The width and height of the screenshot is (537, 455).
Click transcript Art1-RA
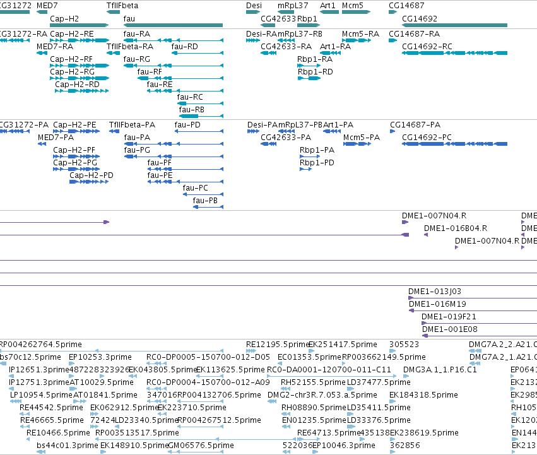330,53
